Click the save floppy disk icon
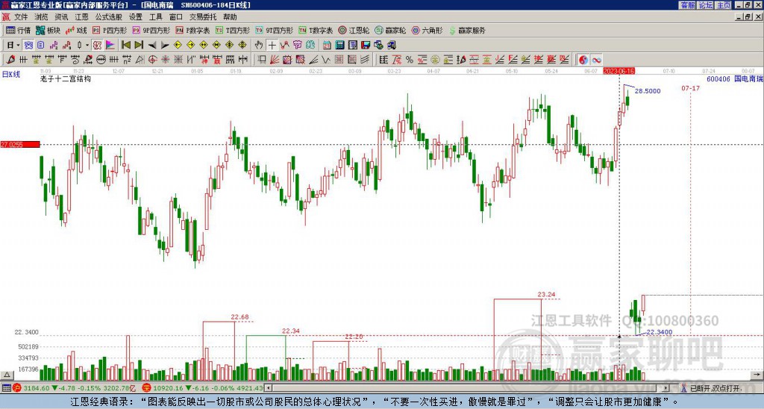Viewport: 764px width, 409px height. click(366, 45)
